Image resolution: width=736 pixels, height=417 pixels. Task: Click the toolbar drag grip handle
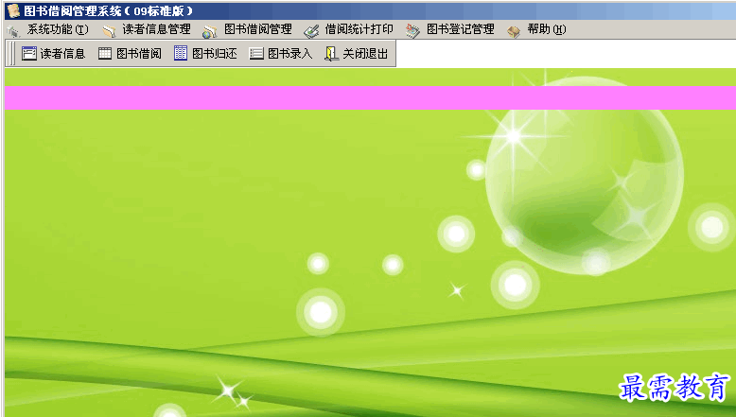pos(12,54)
